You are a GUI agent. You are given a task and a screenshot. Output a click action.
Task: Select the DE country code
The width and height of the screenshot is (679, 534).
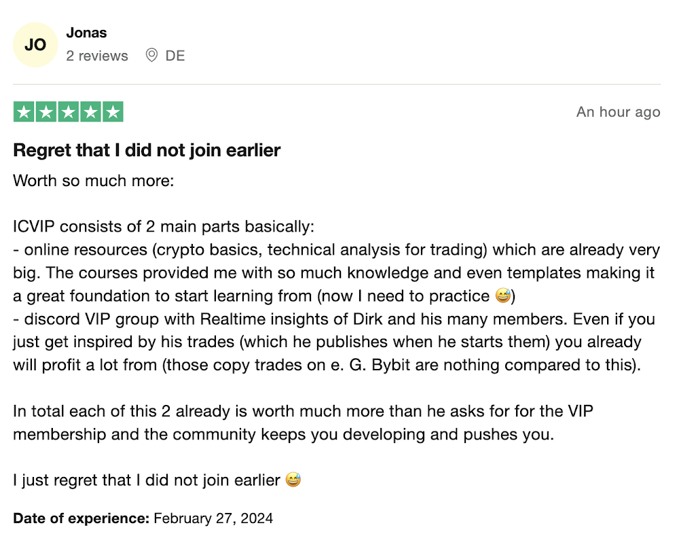175,56
